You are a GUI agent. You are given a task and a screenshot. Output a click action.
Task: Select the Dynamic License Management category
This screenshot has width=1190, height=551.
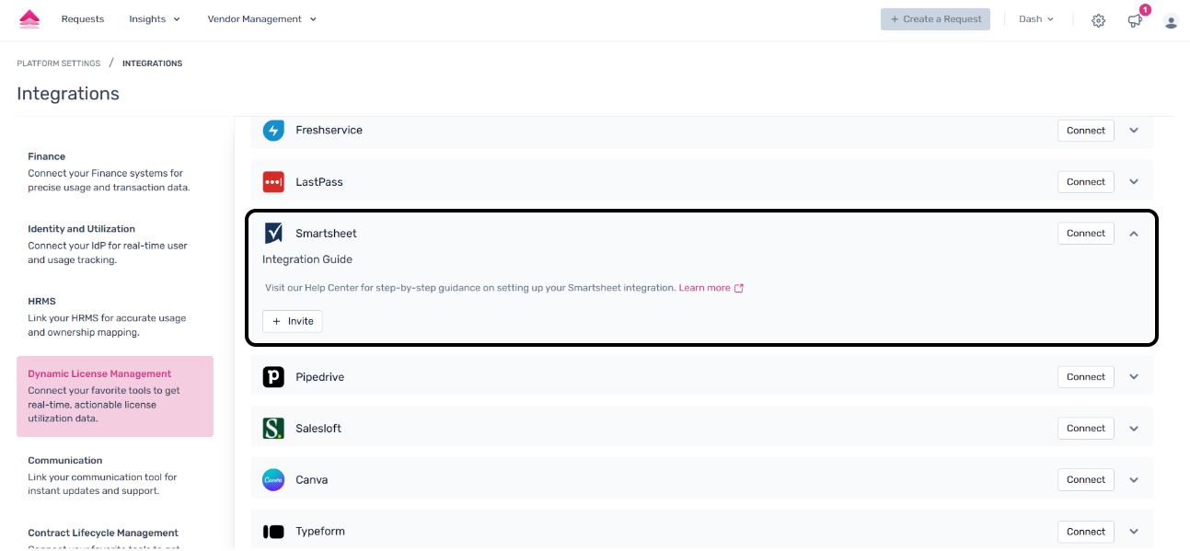point(115,396)
